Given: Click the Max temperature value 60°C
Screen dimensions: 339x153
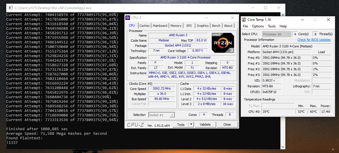Looking at the screenshot, I should [x=313, y=112].
